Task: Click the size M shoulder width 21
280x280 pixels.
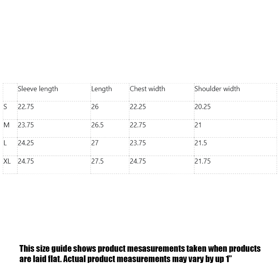Action: (198, 125)
